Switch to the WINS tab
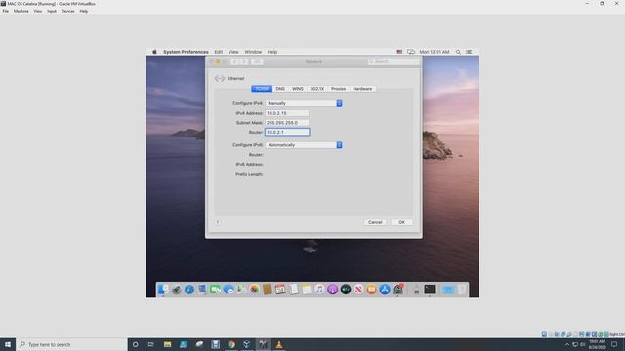This screenshot has height=351, width=625. click(297, 89)
